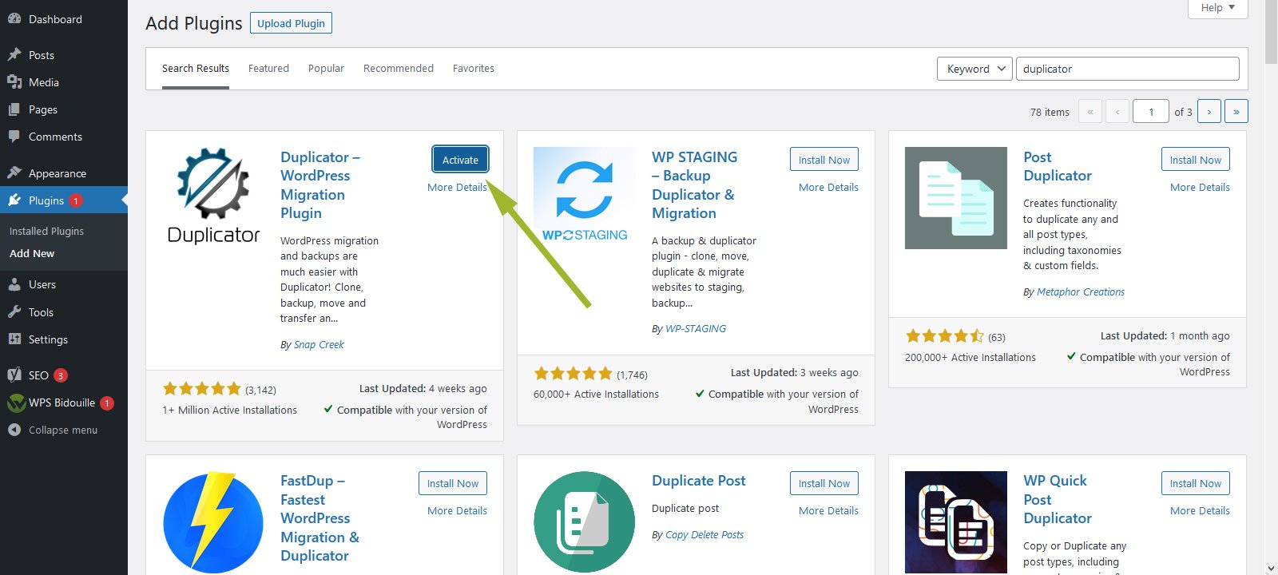Expand the Help panel at top right
This screenshot has height=575, width=1278.
1217,8
